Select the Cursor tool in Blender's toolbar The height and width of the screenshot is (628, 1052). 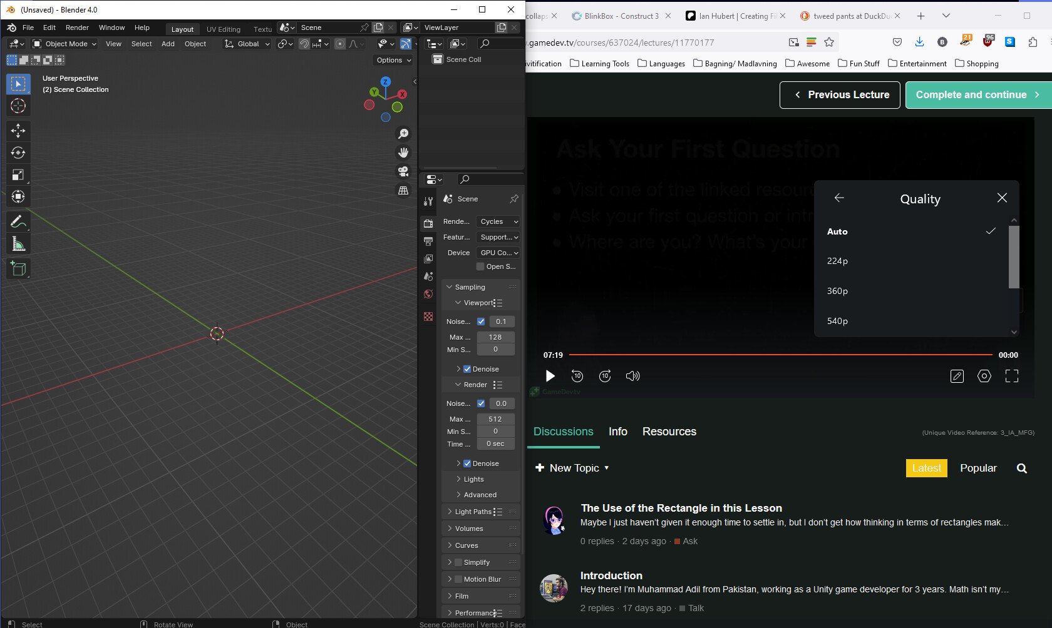18,106
